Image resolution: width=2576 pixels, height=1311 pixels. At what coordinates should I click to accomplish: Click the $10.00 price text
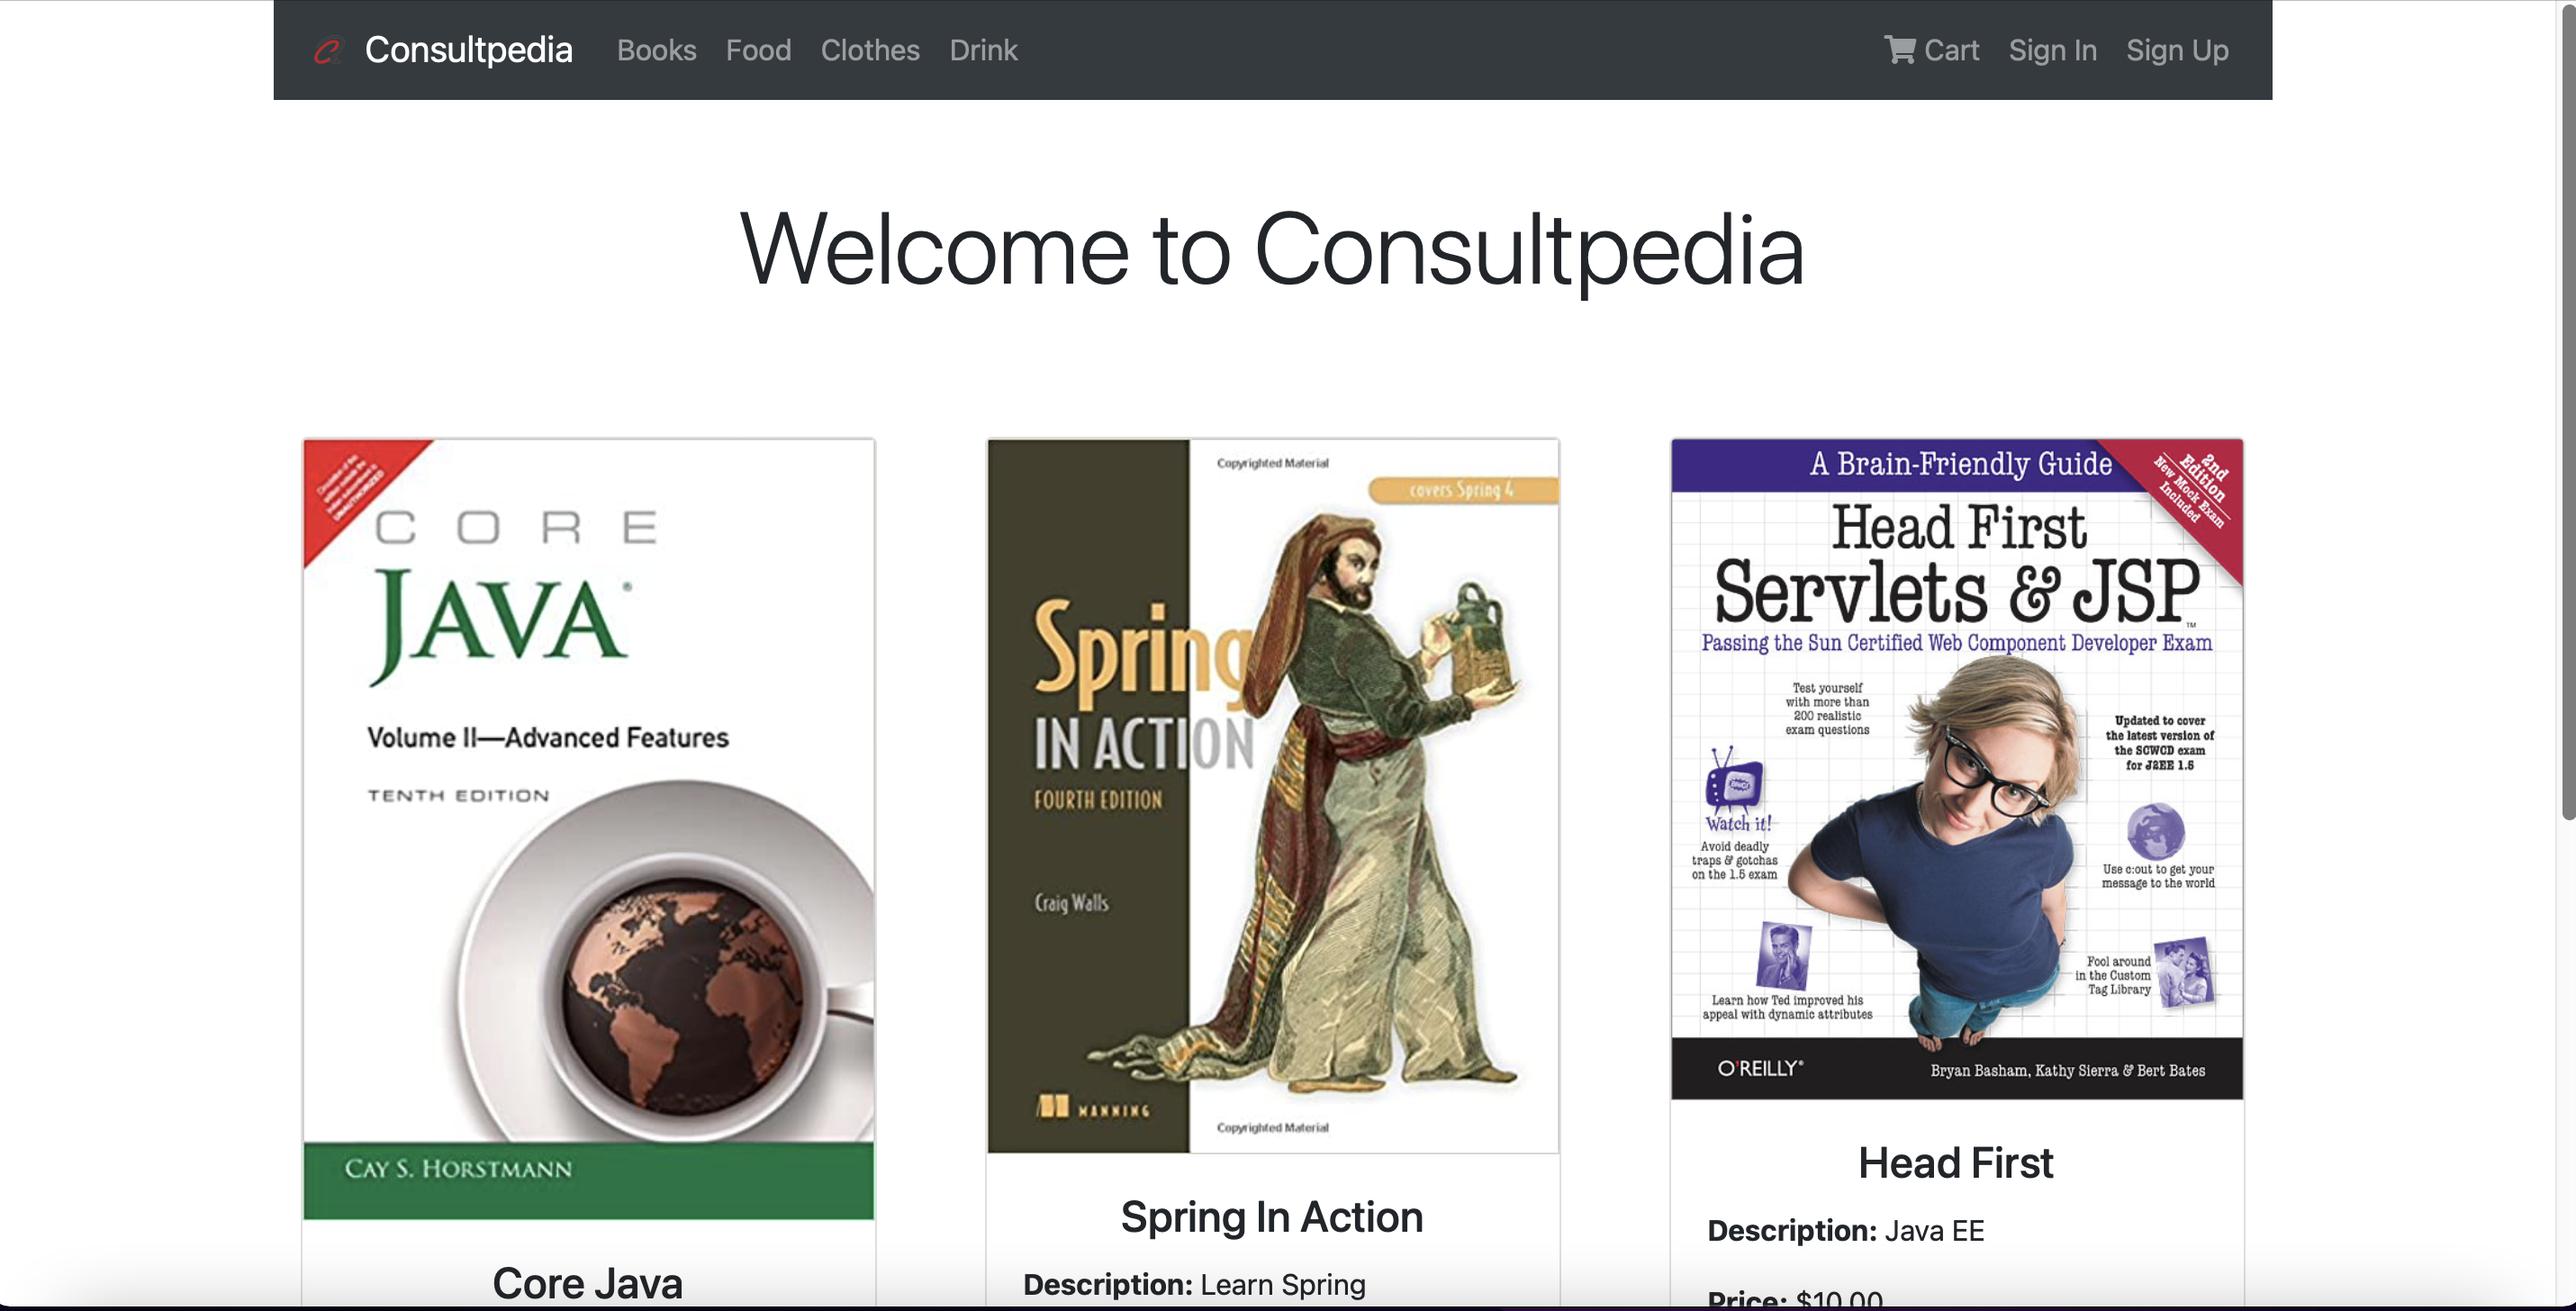click(1838, 1299)
